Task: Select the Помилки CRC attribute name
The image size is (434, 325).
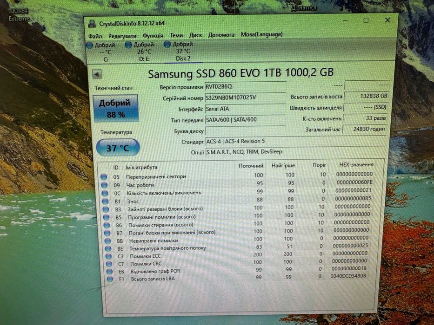Action: pyautogui.click(x=146, y=264)
